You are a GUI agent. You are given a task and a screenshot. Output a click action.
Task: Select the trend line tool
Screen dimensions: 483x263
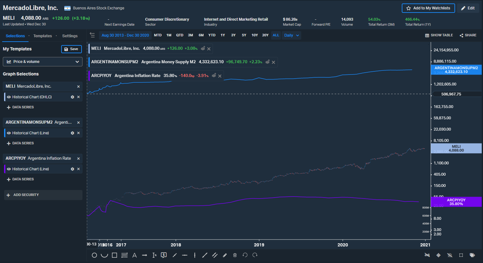205,255
